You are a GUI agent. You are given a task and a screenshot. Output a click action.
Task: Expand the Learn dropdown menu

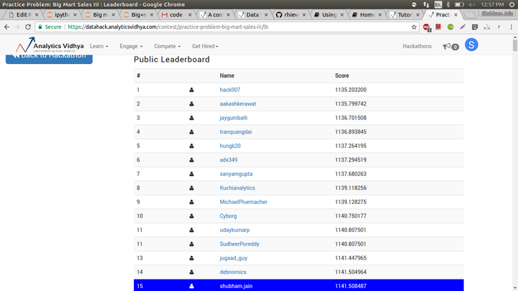99,46
